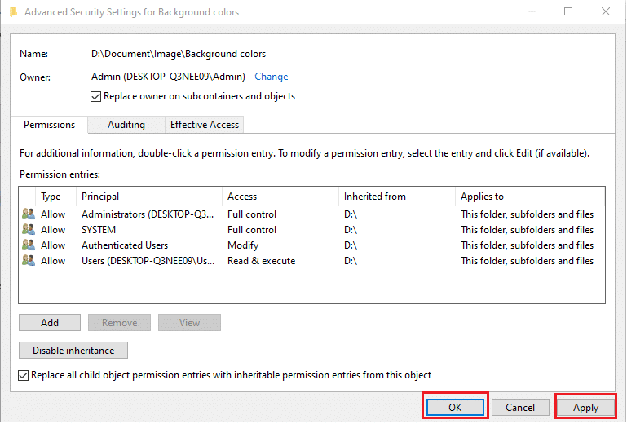Uncheck Replace all child object permission entries
627x424 pixels.
click(x=24, y=375)
